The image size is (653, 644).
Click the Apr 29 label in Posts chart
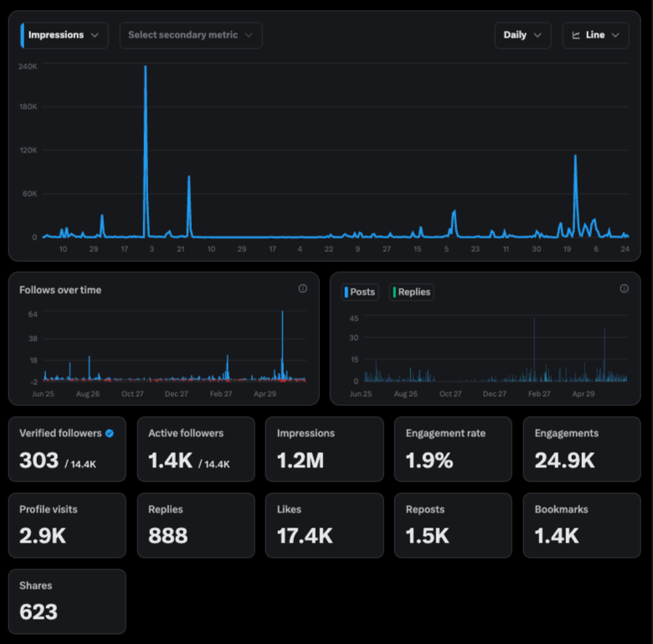pos(584,394)
